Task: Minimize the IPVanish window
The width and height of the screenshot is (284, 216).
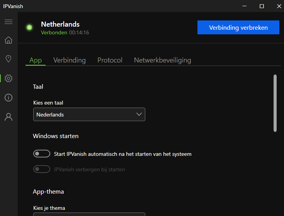Action: [x=244, y=6]
